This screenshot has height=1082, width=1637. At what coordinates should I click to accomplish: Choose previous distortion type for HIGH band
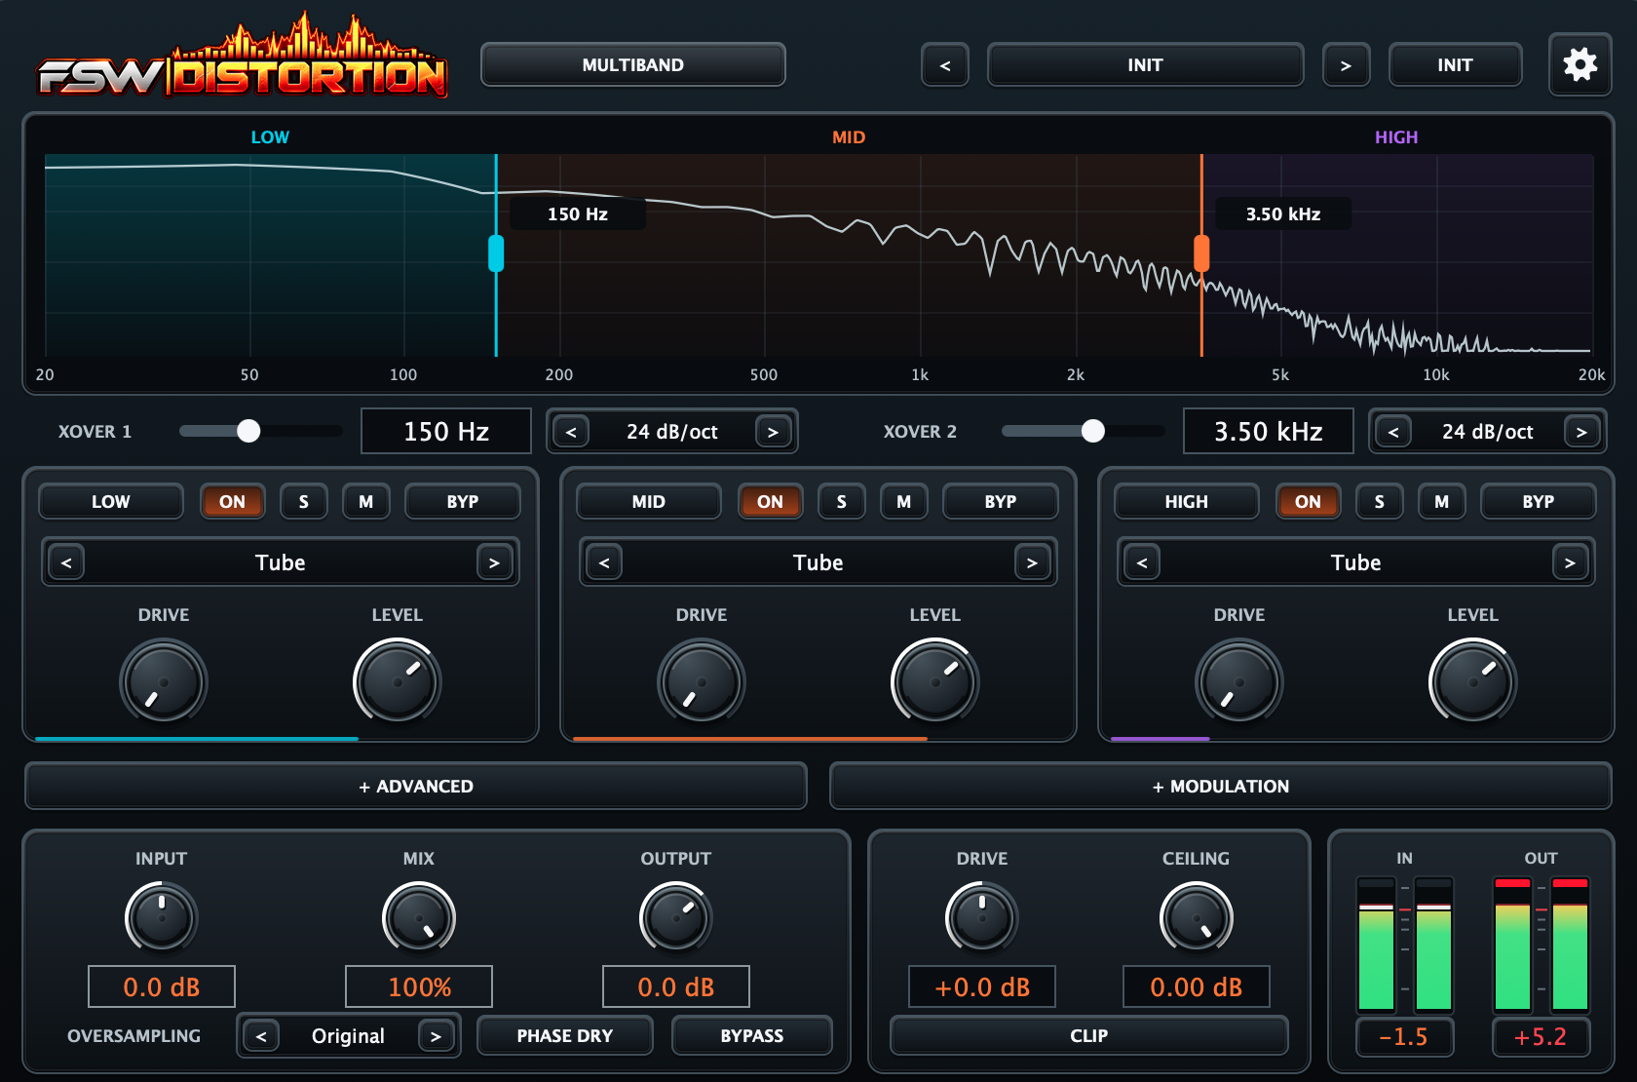[x=1142, y=562]
